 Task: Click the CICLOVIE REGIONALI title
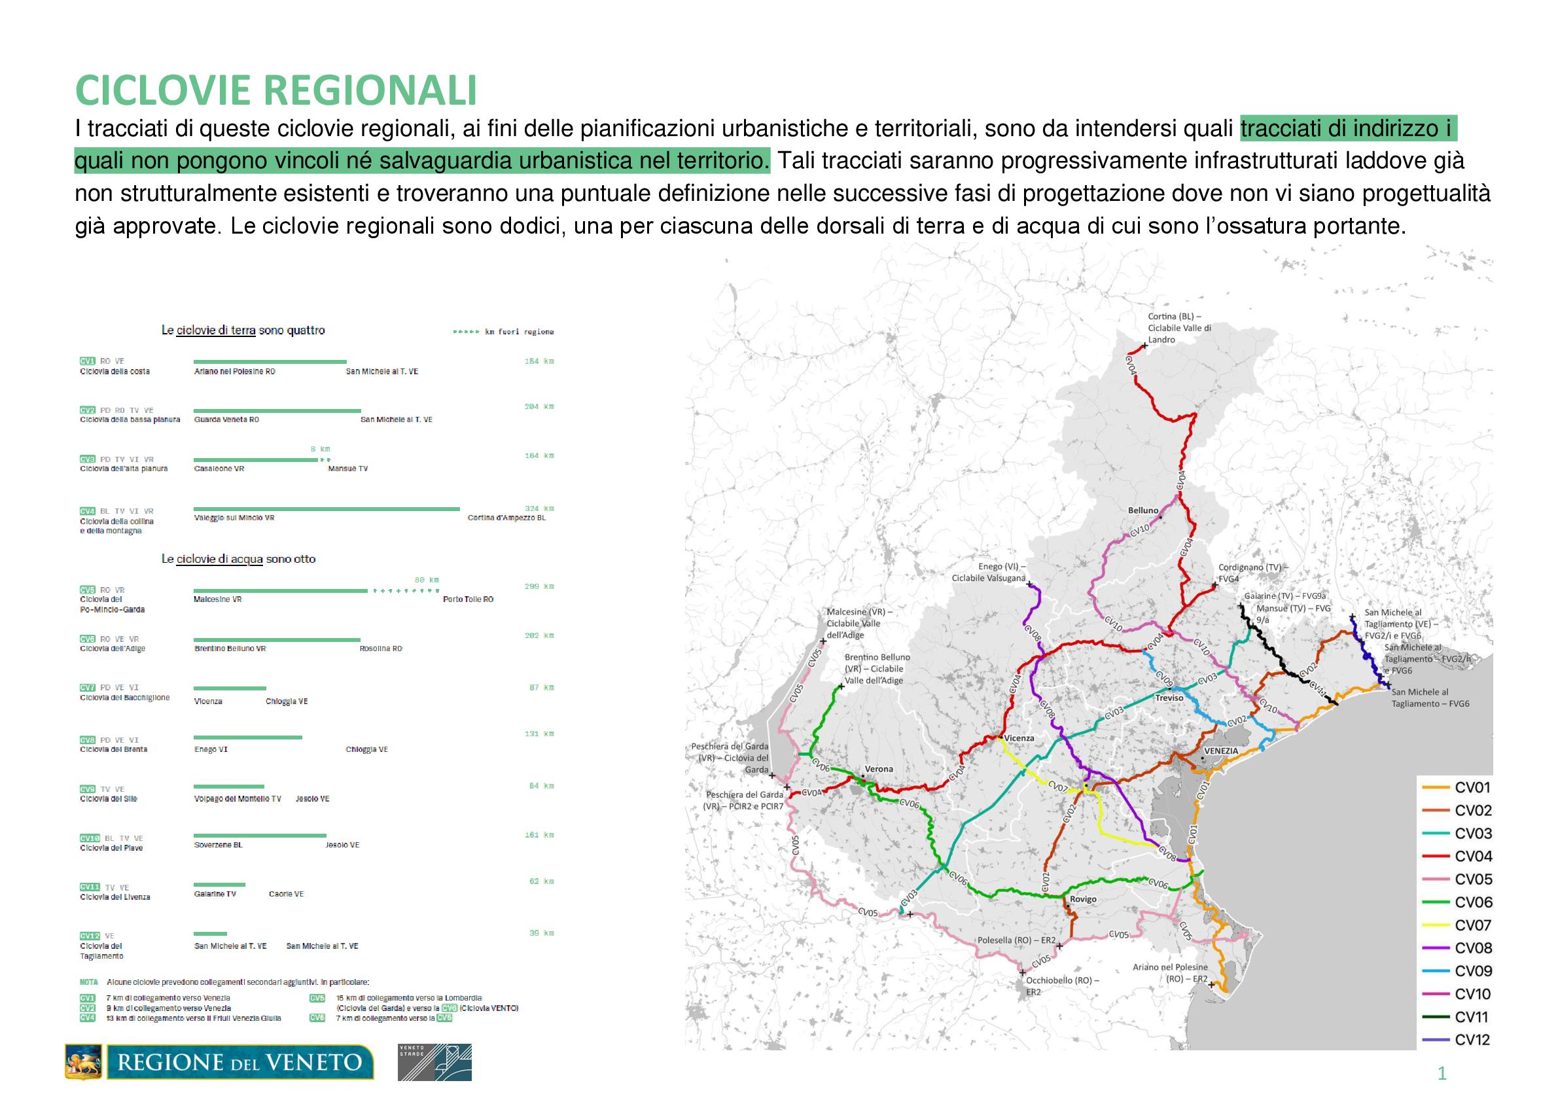pyautogui.click(x=276, y=91)
